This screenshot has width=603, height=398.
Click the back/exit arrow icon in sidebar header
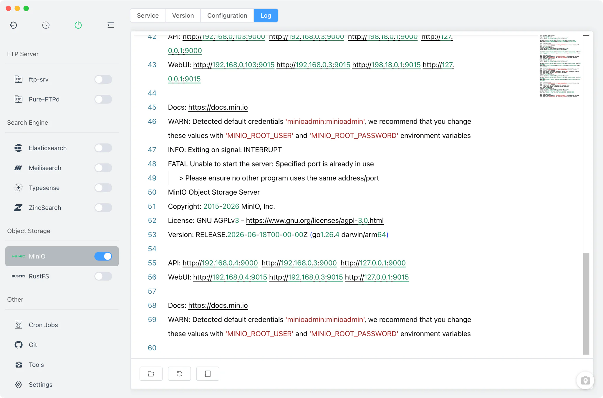pos(13,25)
